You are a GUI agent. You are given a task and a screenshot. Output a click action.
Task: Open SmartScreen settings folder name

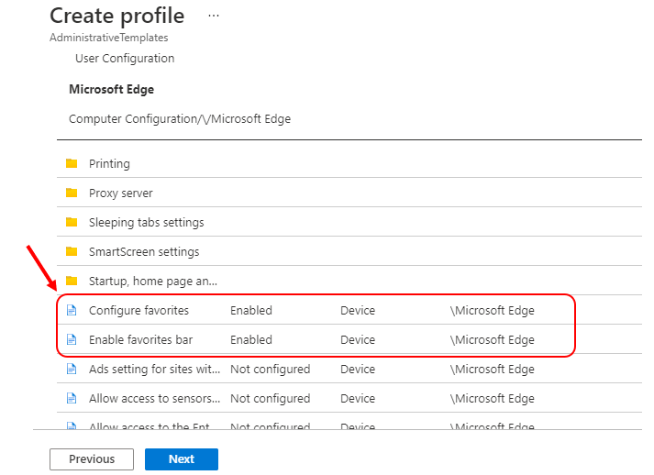tap(144, 252)
